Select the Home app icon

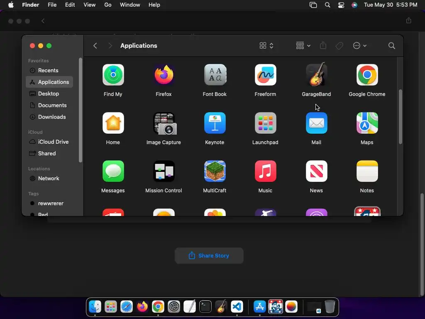(x=113, y=123)
